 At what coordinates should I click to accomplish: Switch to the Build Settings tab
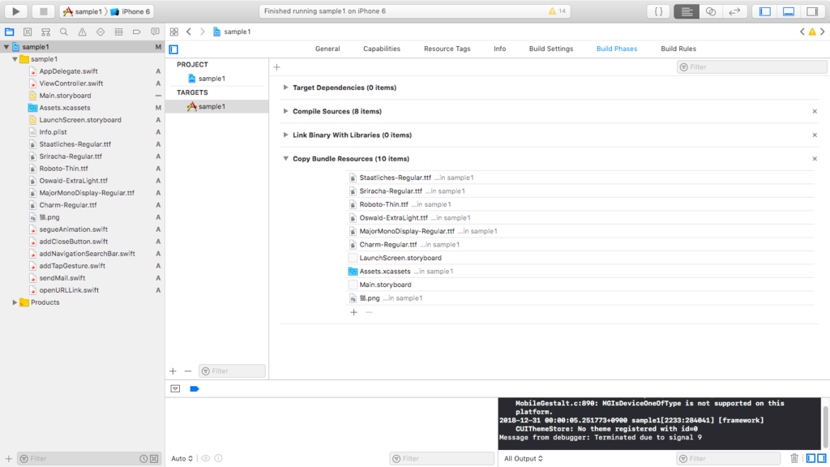[x=551, y=49]
